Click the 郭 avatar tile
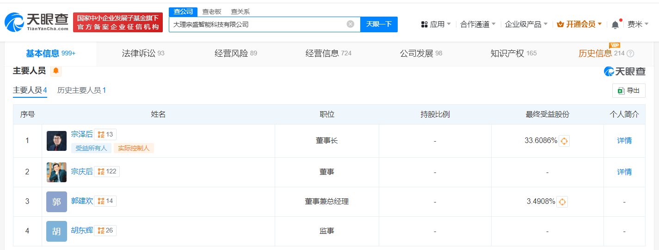 point(56,202)
